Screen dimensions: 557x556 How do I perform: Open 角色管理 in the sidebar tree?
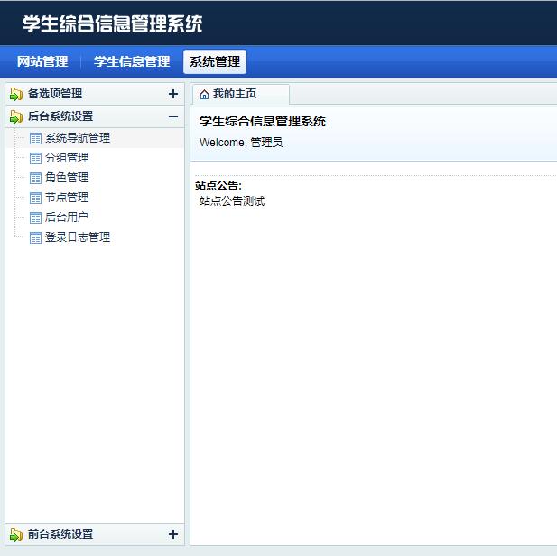[67, 178]
